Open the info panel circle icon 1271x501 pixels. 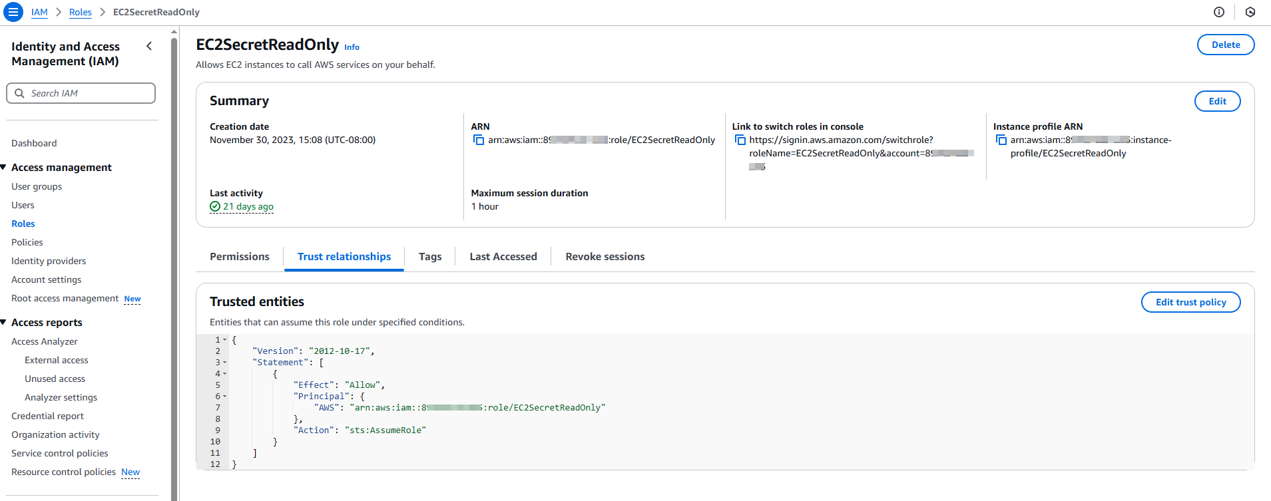[x=1219, y=12]
